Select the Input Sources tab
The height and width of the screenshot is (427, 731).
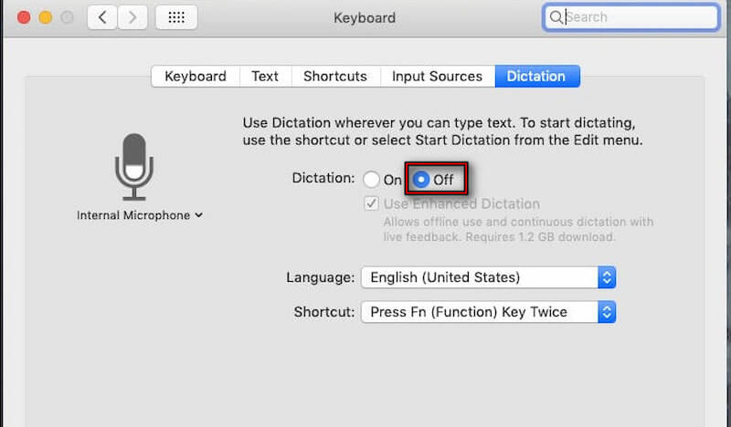click(437, 77)
